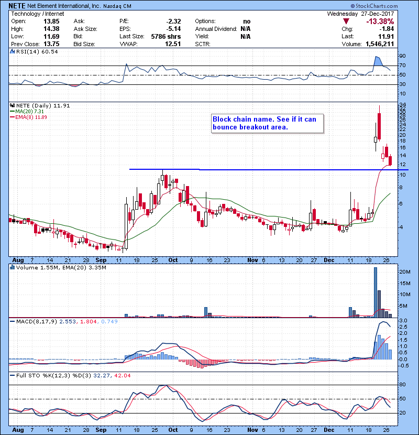419x435 pixels.
Task: Select the percent change -13.38%
Action: 380,21
